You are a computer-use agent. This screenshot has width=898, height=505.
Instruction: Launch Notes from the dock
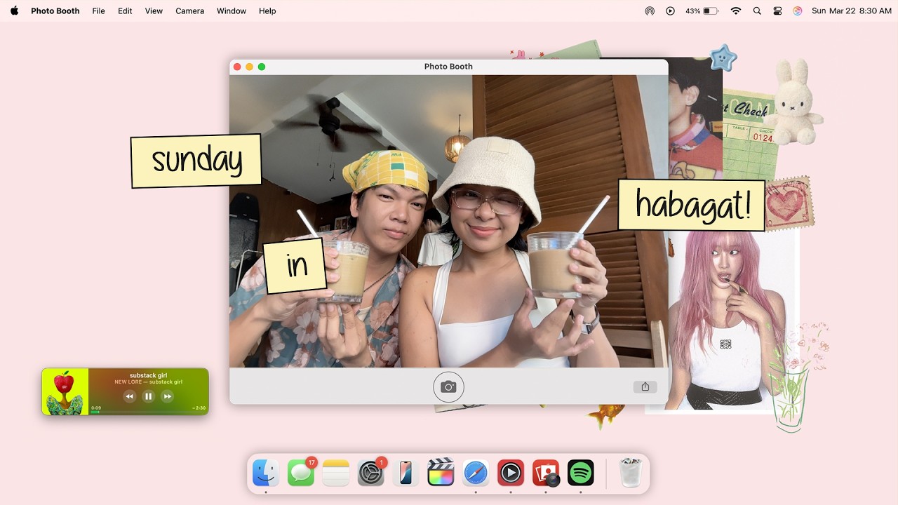point(336,473)
